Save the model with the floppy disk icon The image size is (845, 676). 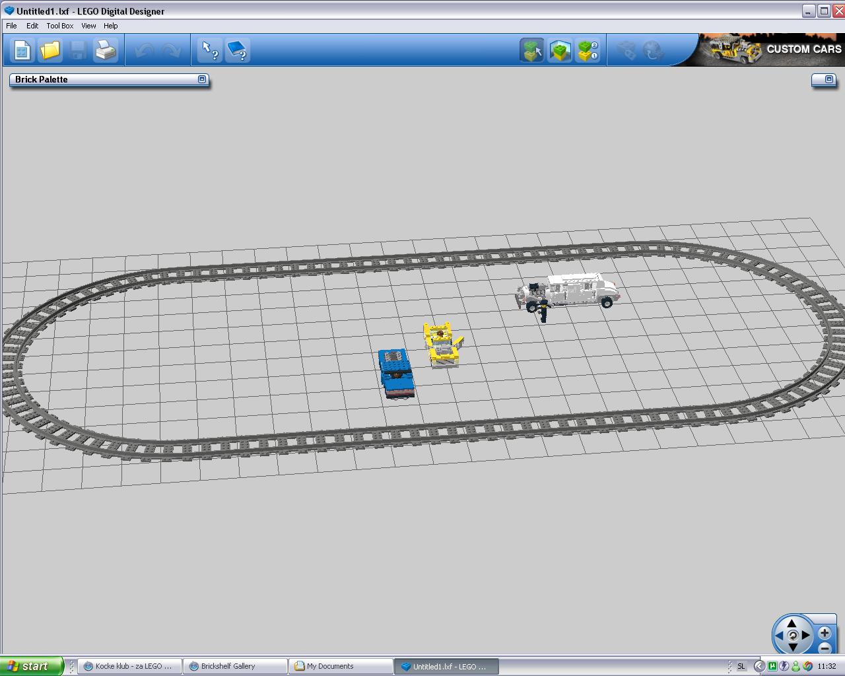[77, 50]
